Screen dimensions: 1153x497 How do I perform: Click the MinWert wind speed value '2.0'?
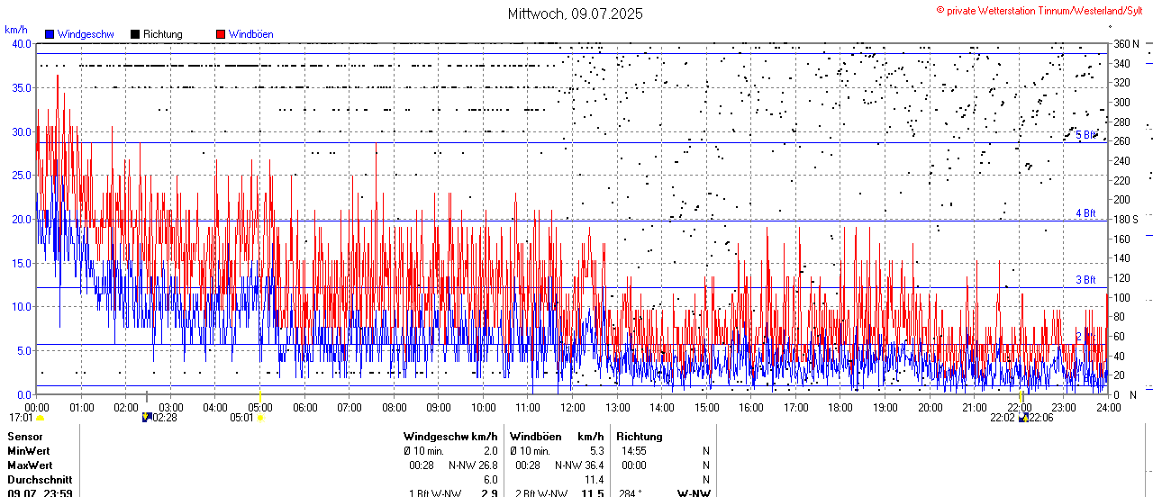[490, 450]
